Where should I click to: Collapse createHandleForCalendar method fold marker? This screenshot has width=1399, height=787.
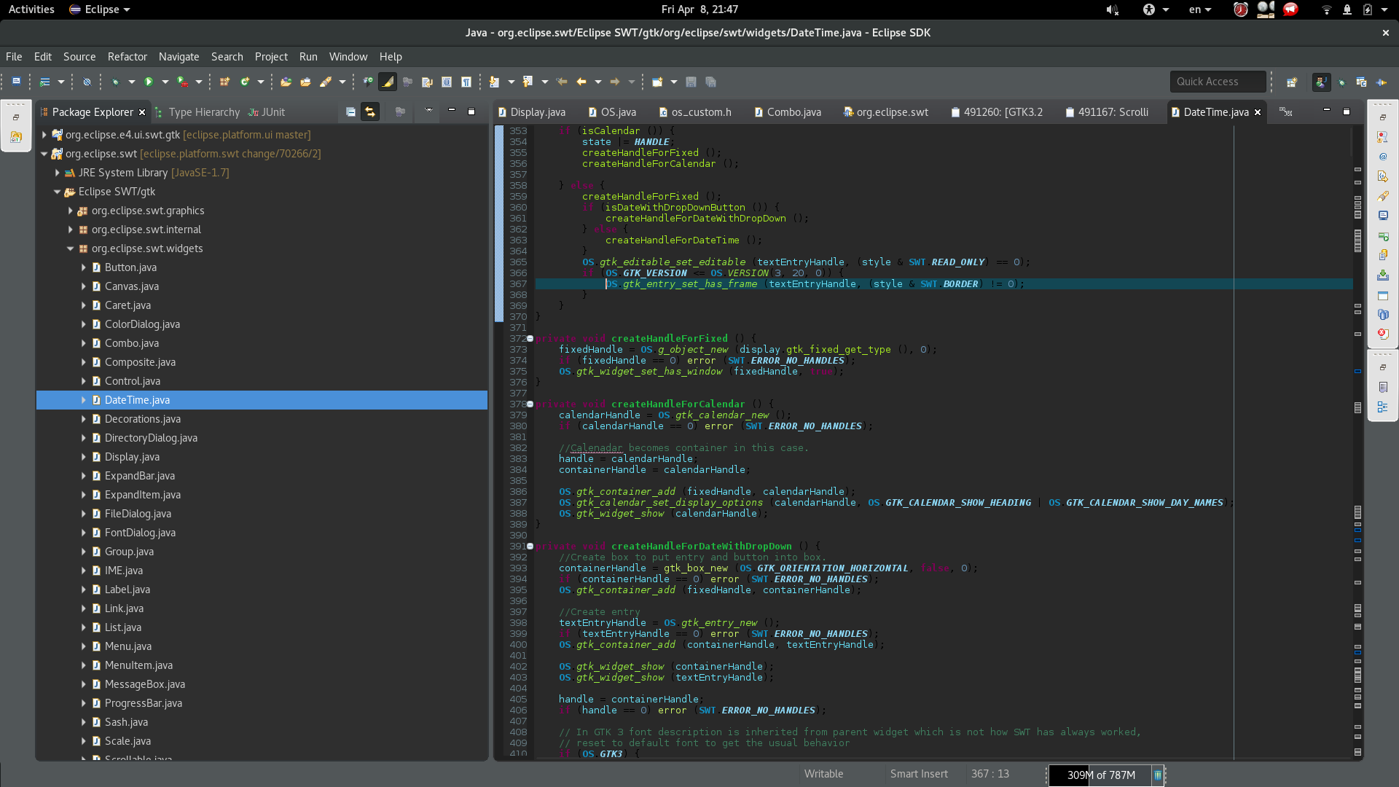pos(530,404)
